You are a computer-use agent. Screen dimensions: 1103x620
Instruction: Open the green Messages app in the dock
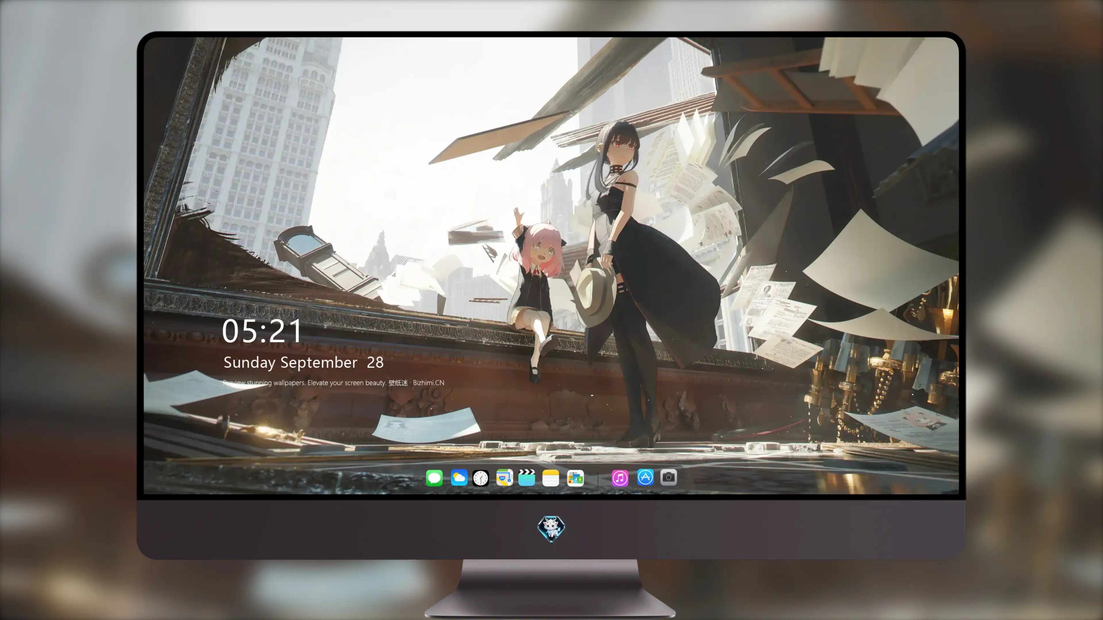(x=434, y=478)
